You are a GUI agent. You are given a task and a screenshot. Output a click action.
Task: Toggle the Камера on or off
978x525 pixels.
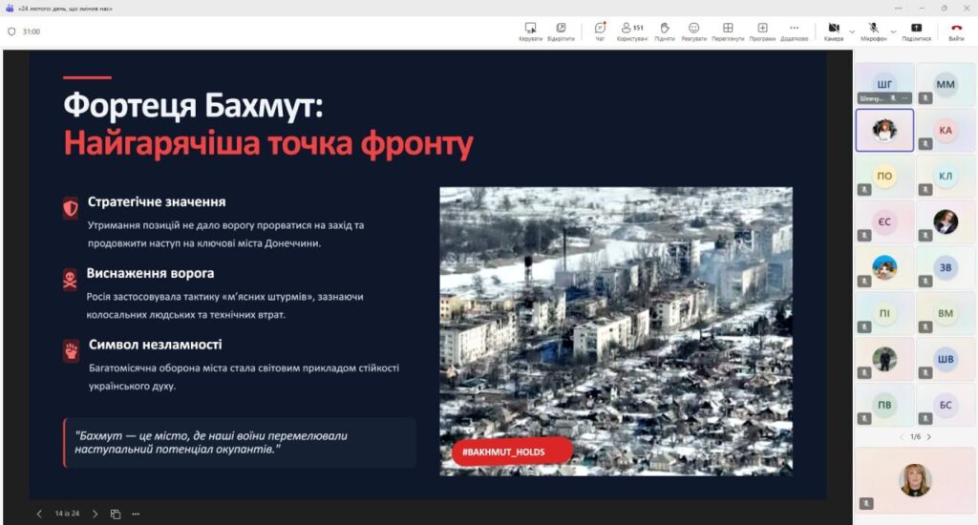(833, 31)
